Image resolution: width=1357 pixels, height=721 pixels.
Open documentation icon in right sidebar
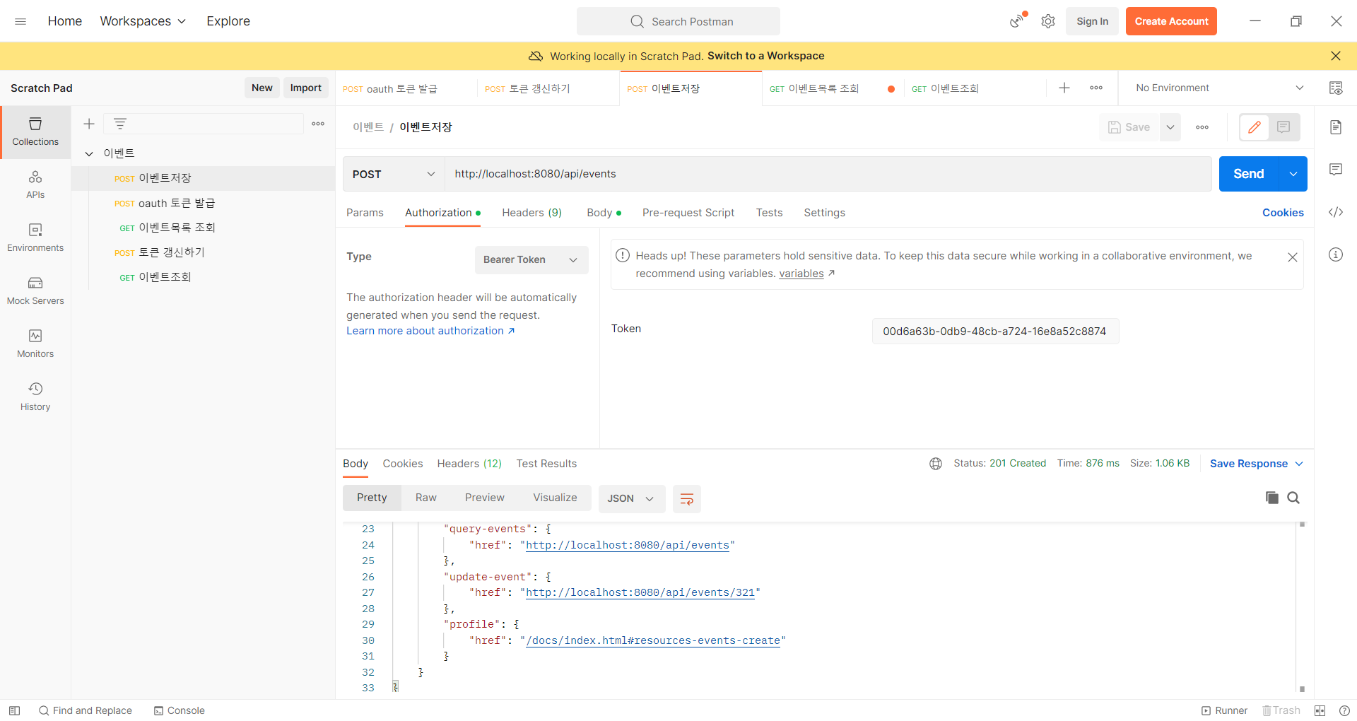pyautogui.click(x=1336, y=127)
